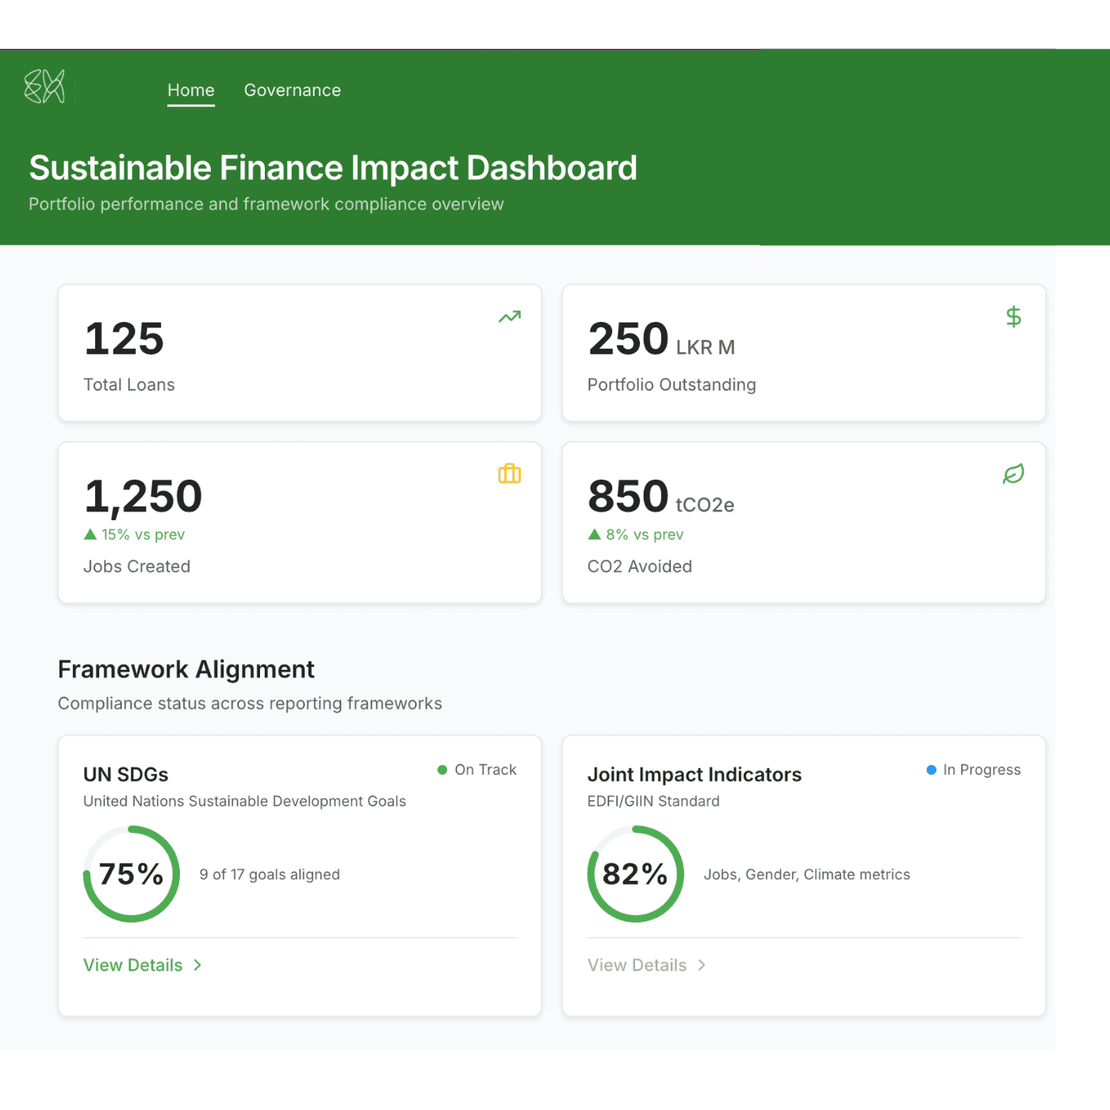Open the Home tab

click(x=191, y=90)
